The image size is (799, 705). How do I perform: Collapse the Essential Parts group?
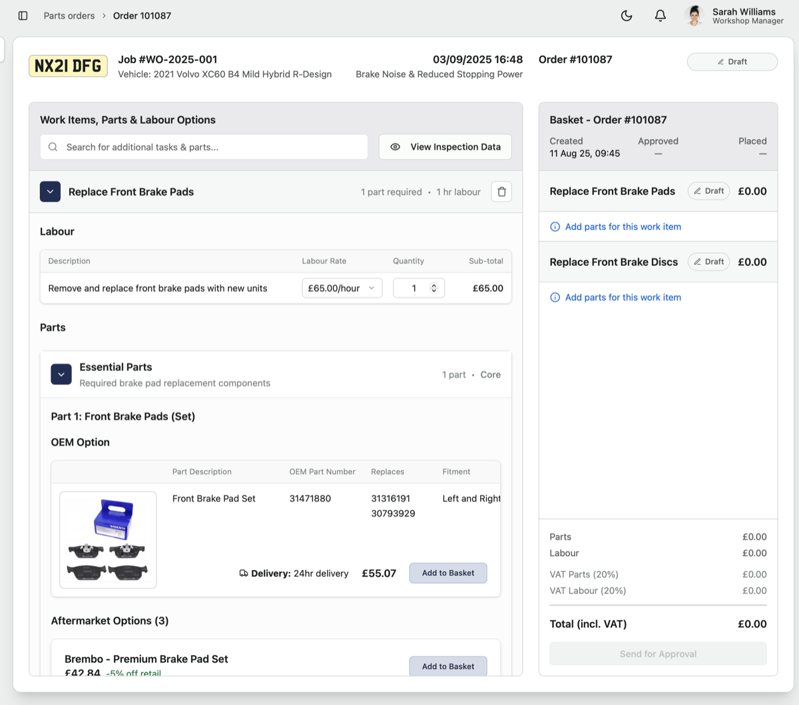tap(61, 374)
